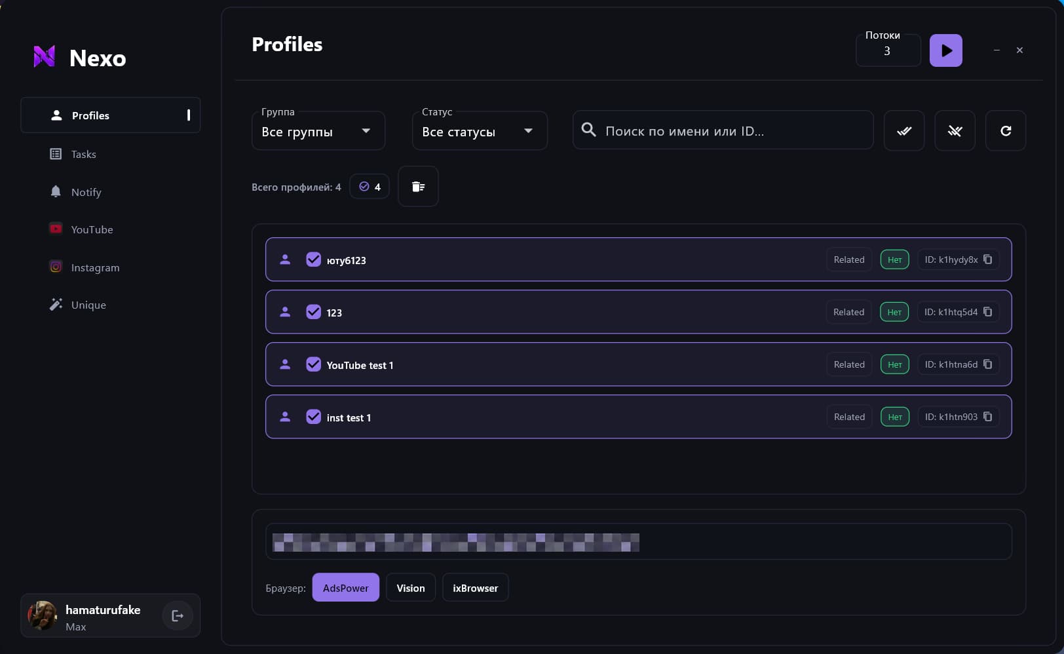Click the Related tag on YouTube test 1
1064x654 pixels.
click(x=849, y=364)
